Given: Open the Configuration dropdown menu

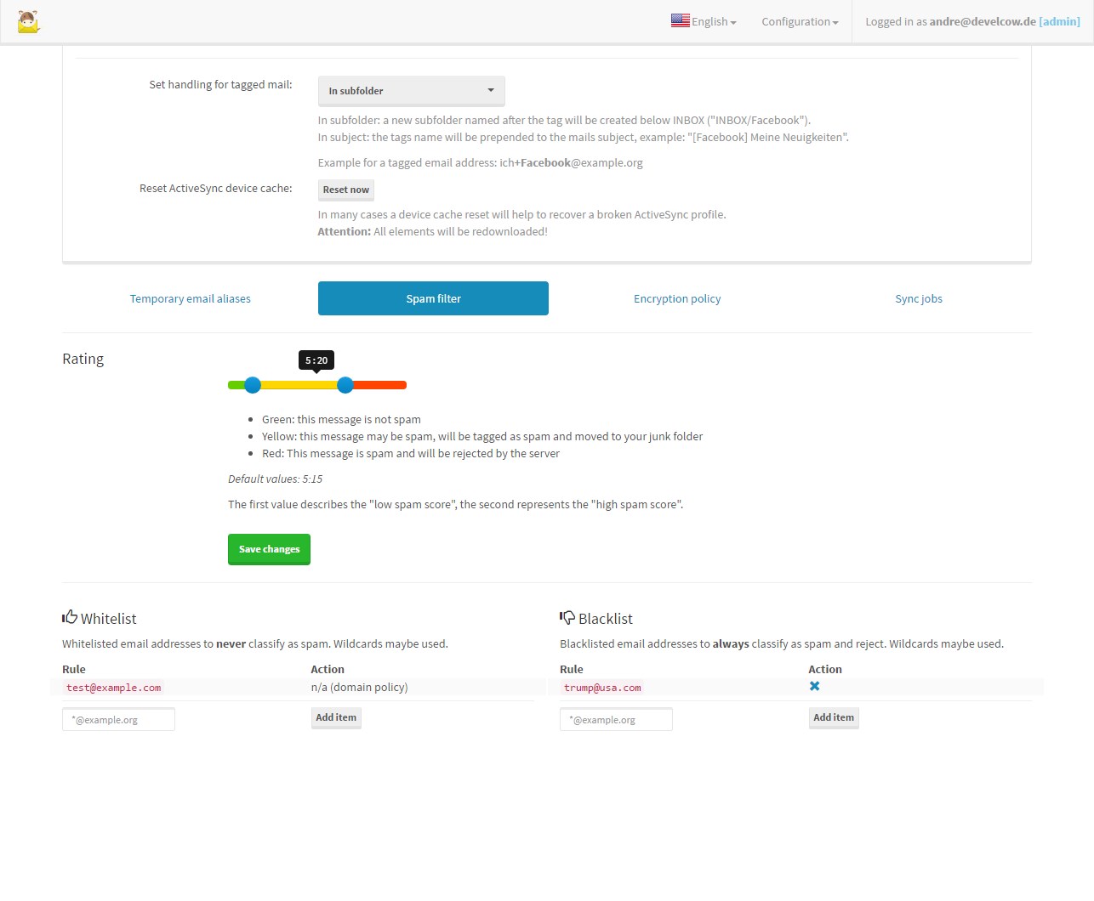Looking at the screenshot, I should (x=798, y=22).
